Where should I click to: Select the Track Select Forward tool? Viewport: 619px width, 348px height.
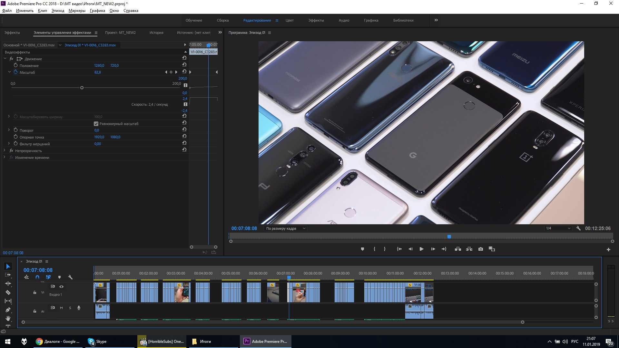click(x=8, y=275)
